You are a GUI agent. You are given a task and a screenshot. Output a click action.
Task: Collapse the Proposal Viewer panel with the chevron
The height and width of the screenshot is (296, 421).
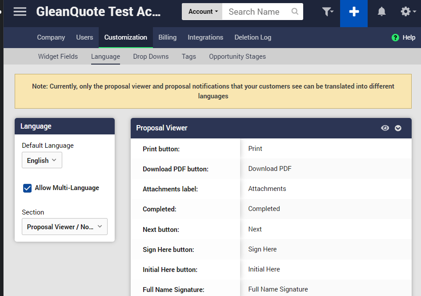(398, 128)
